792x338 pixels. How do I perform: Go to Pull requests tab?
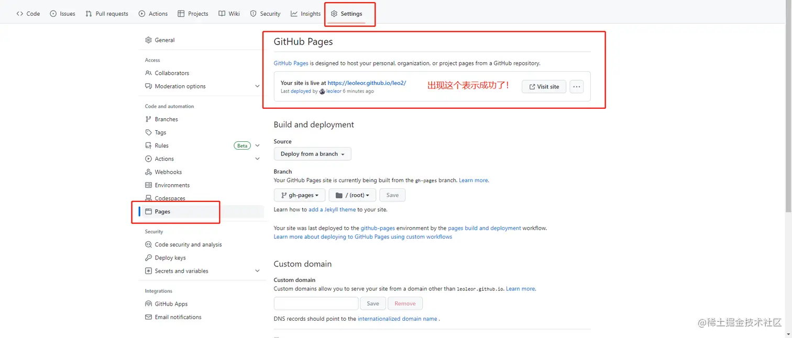pyautogui.click(x=106, y=14)
